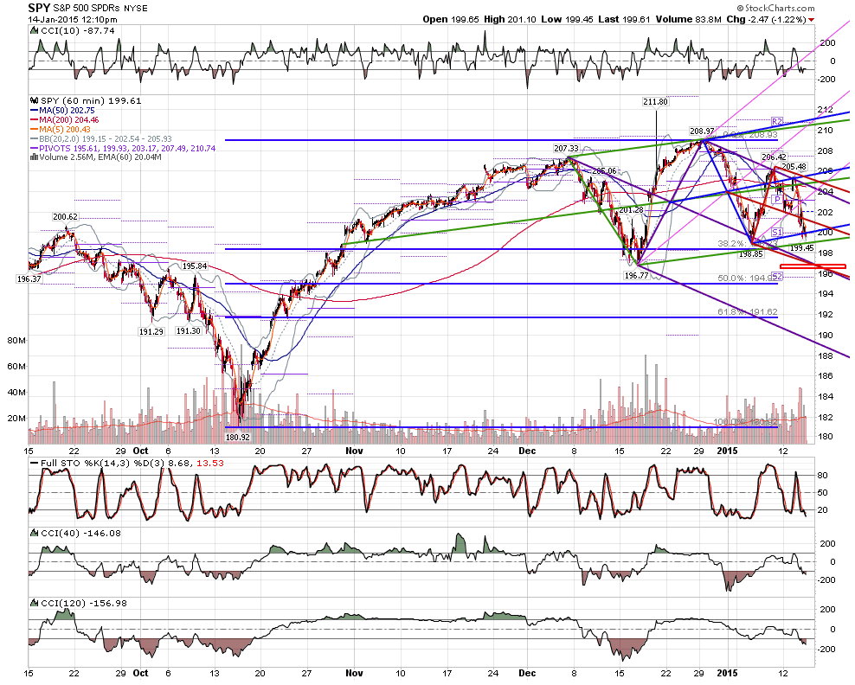
Task: Click the 195.84 price label
Action: click(x=195, y=266)
